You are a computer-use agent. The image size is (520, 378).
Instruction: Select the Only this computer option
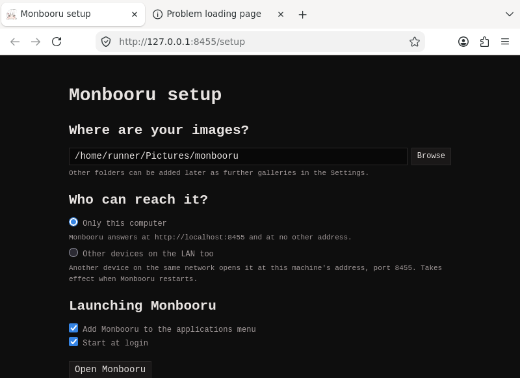pyautogui.click(x=73, y=222)
